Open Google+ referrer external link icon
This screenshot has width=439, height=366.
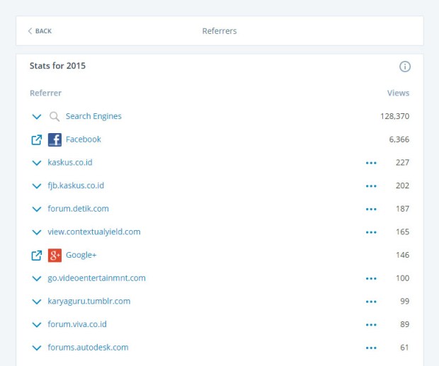pos(37,256)
